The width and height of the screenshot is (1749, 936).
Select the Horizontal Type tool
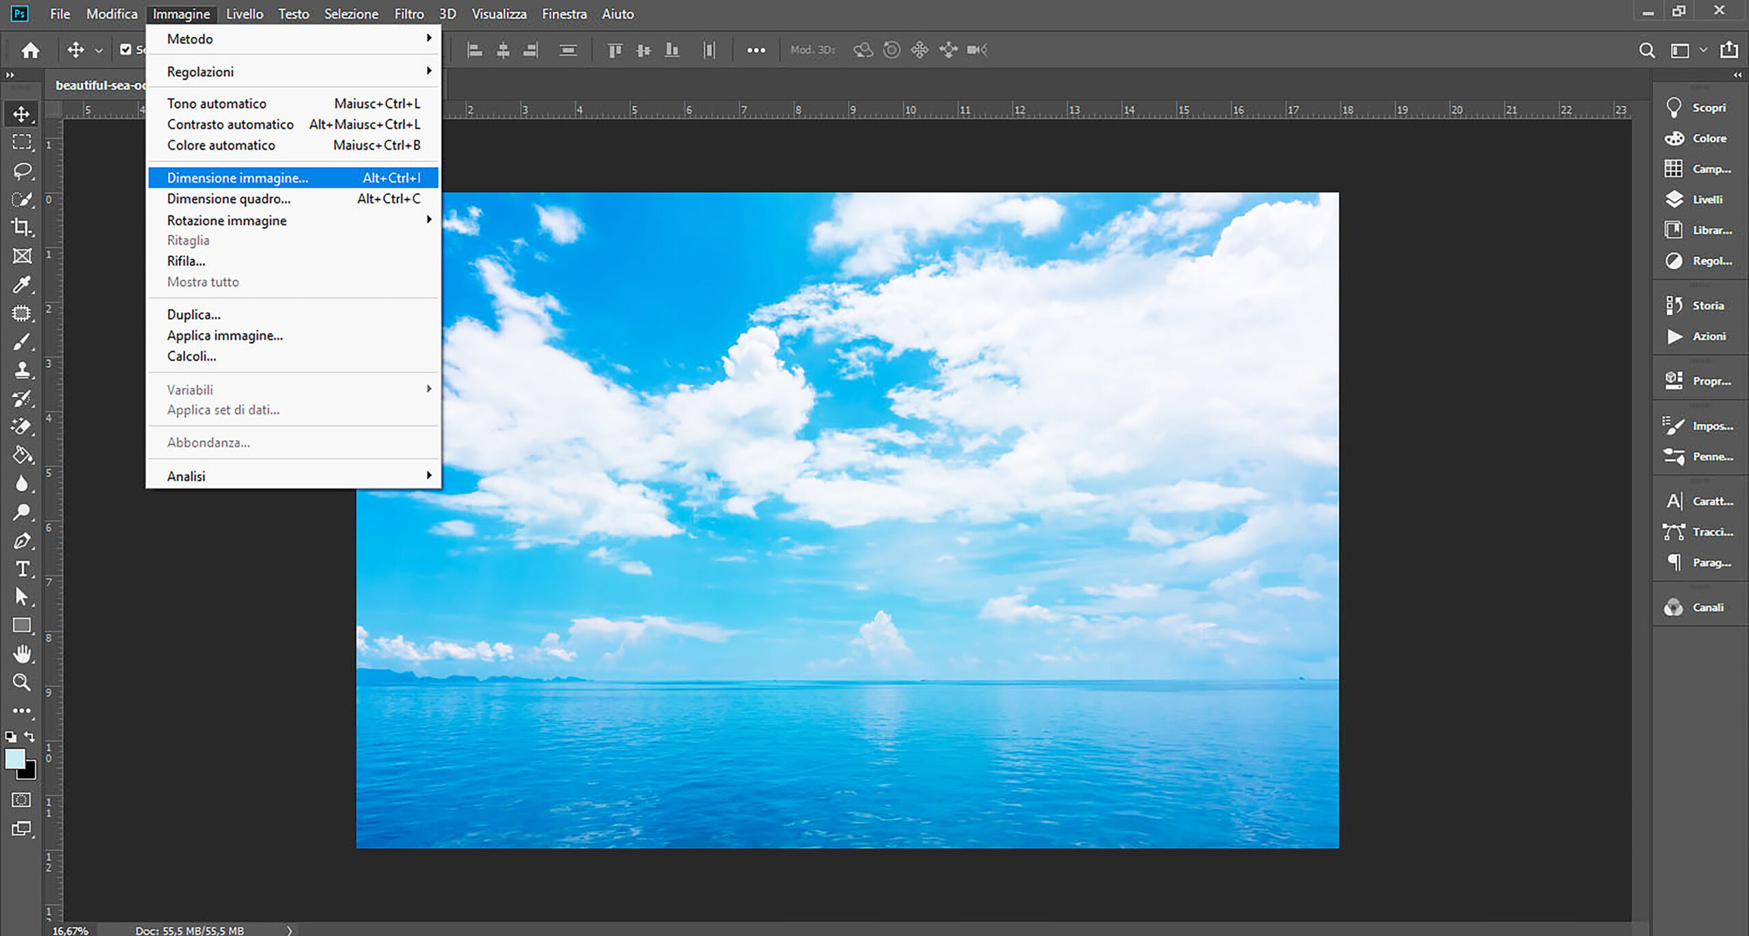click(x=22, y=569)
